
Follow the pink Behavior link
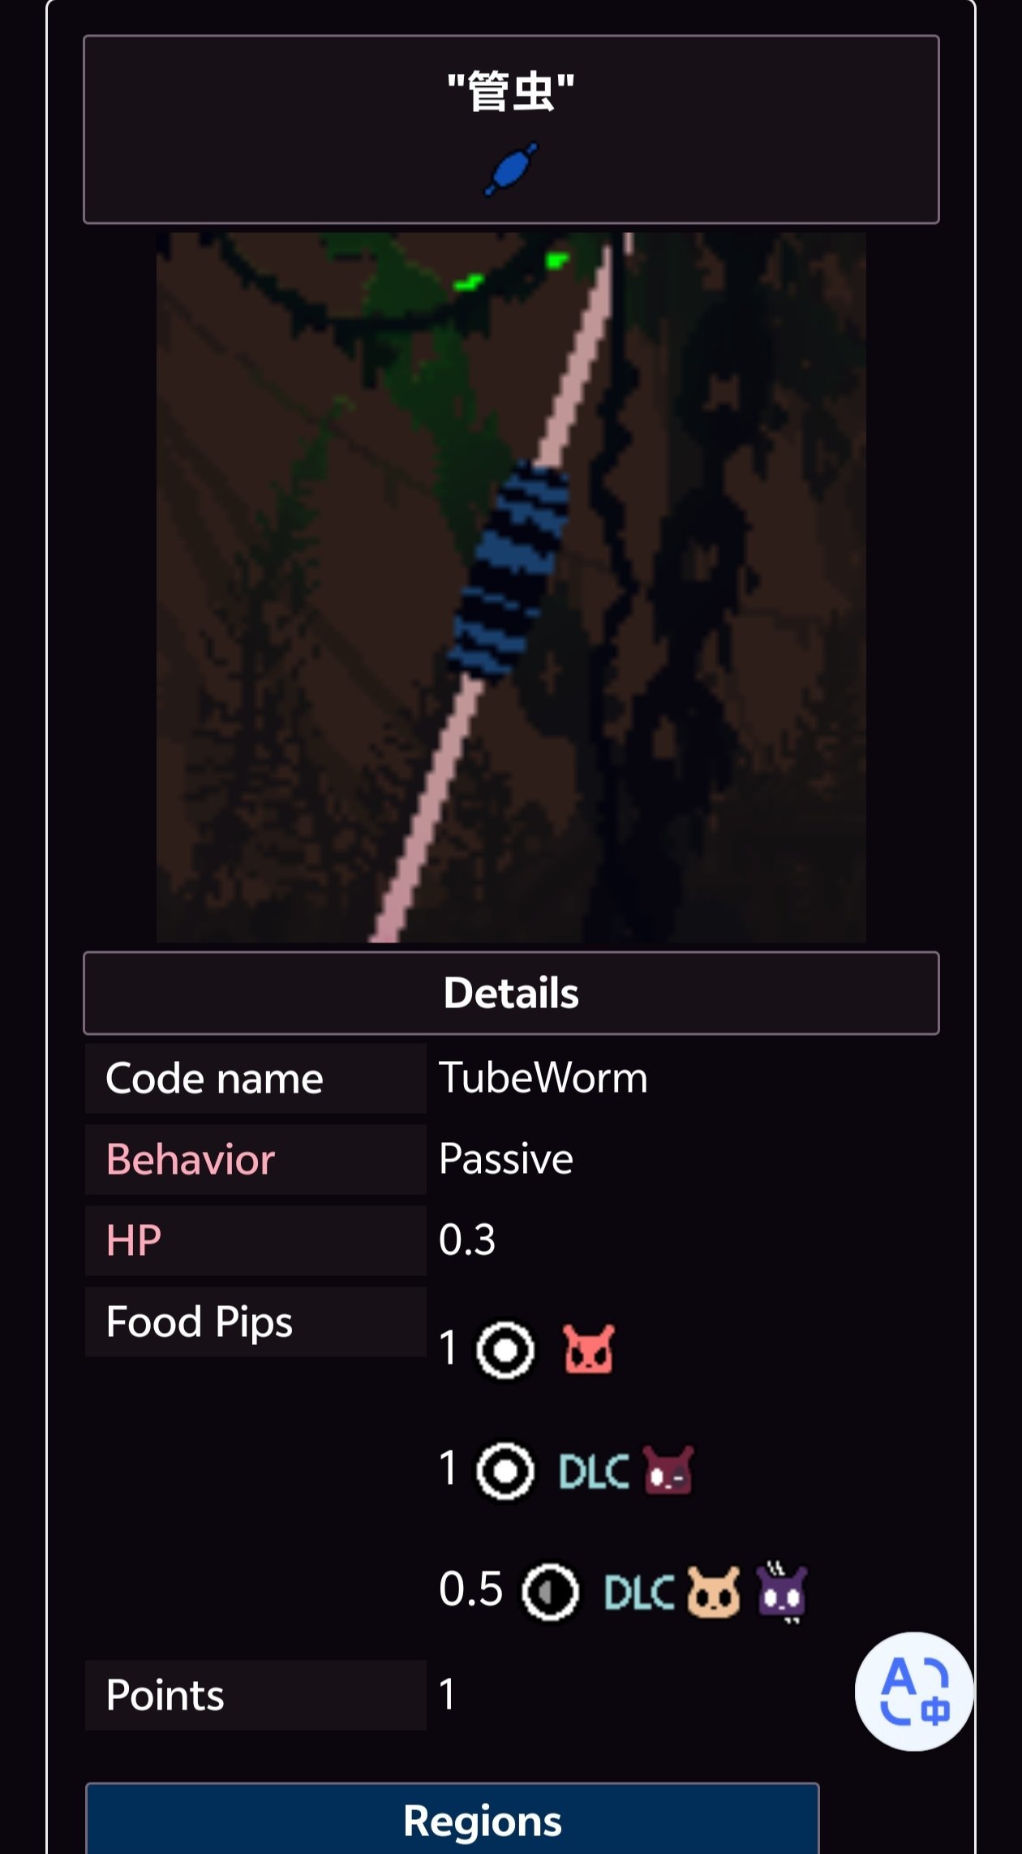pyautogui.click(x=191, y=1158)
